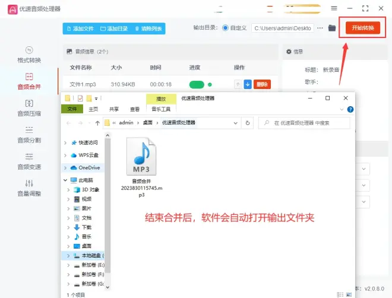Click the Explorer search box
392x298 pixels.
(x=304, y=123)
